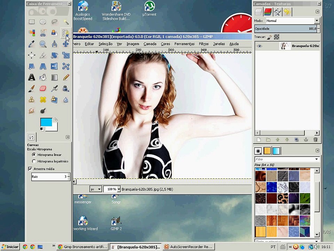The image size is (334, 251).
Task: Select the Rectangle Select tool
Action: [x=32, y=22]
